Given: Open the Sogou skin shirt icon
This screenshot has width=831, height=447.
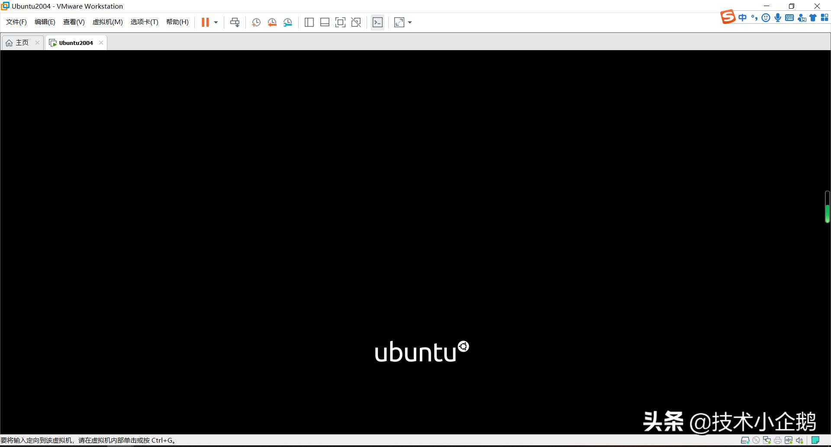Looking at the screenshot, I should [x=813, y=18].
